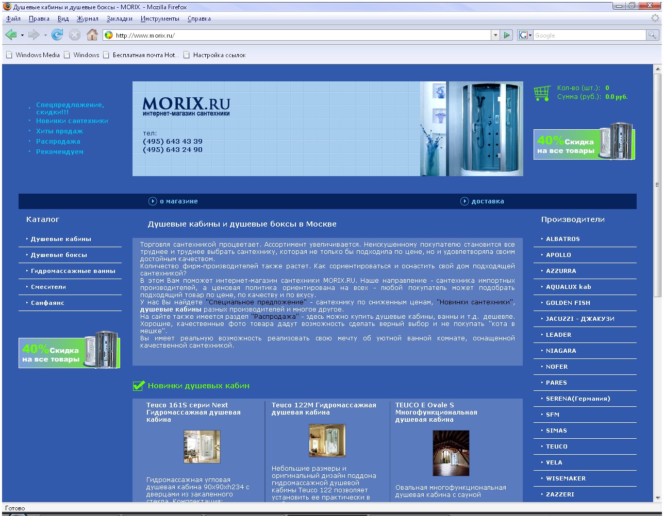Click the circled arrow beside 'доставка'
664x516 pixels.
tap(464, 201)
